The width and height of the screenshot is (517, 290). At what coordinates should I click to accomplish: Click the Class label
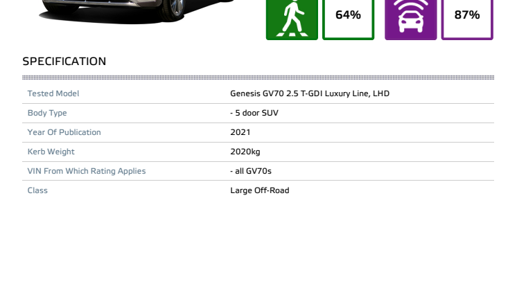tap(37, 190)
